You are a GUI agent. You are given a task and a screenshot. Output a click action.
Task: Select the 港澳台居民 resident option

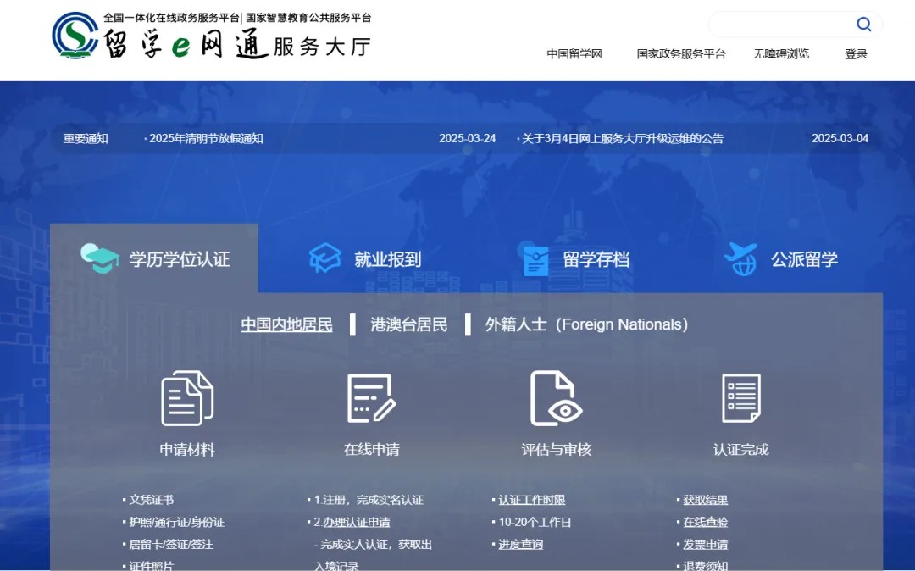(x=408, y=324)
